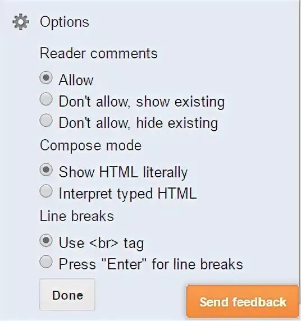The width and height of the screenshot is (301, 321).
Task: Click the "Show HTML literally" label text
Action: point(123,172)
